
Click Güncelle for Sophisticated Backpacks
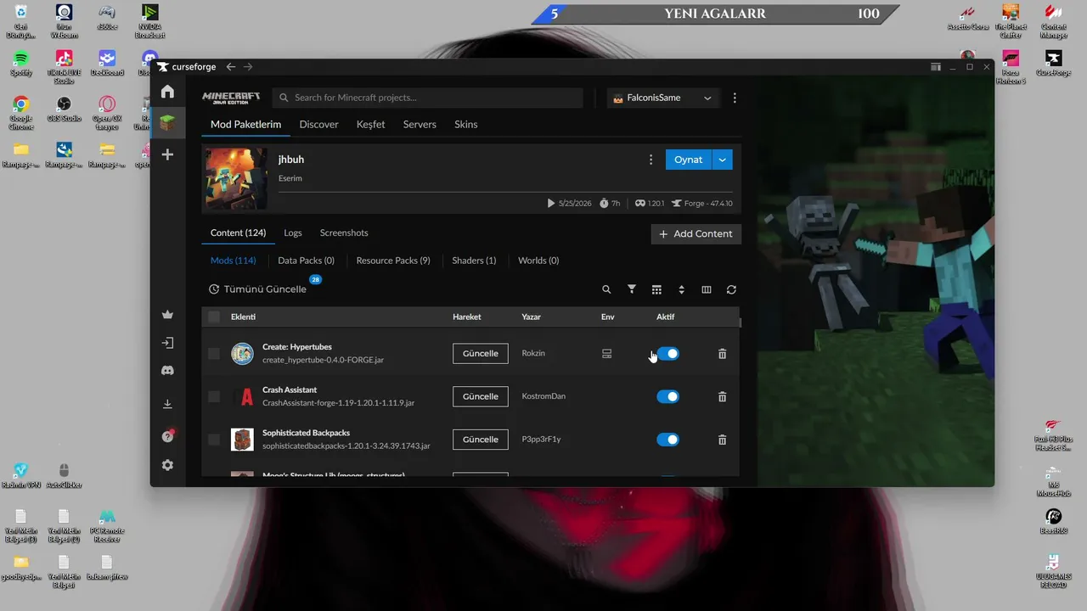tap(481, 440)
